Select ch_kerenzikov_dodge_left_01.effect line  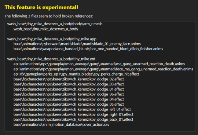(x=72, y=109)
